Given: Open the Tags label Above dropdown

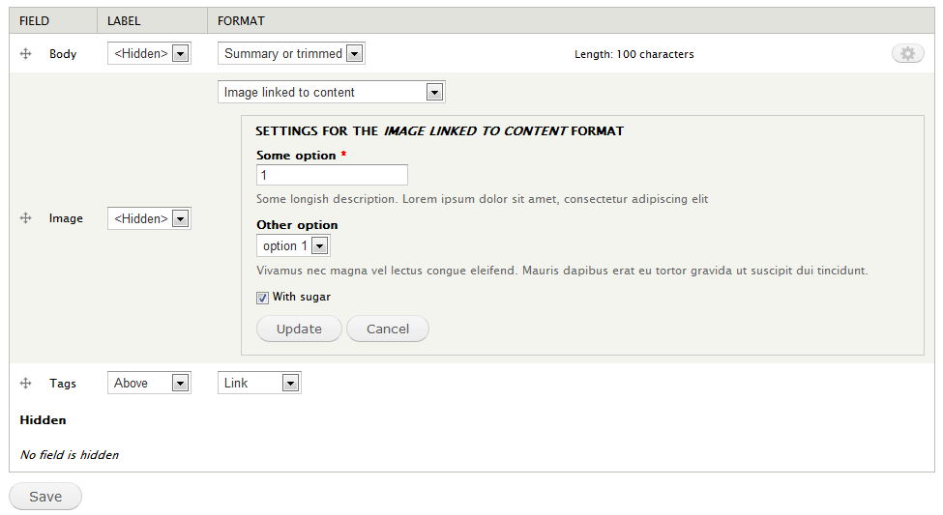Looking at the screenshot, I should point(149,384).
